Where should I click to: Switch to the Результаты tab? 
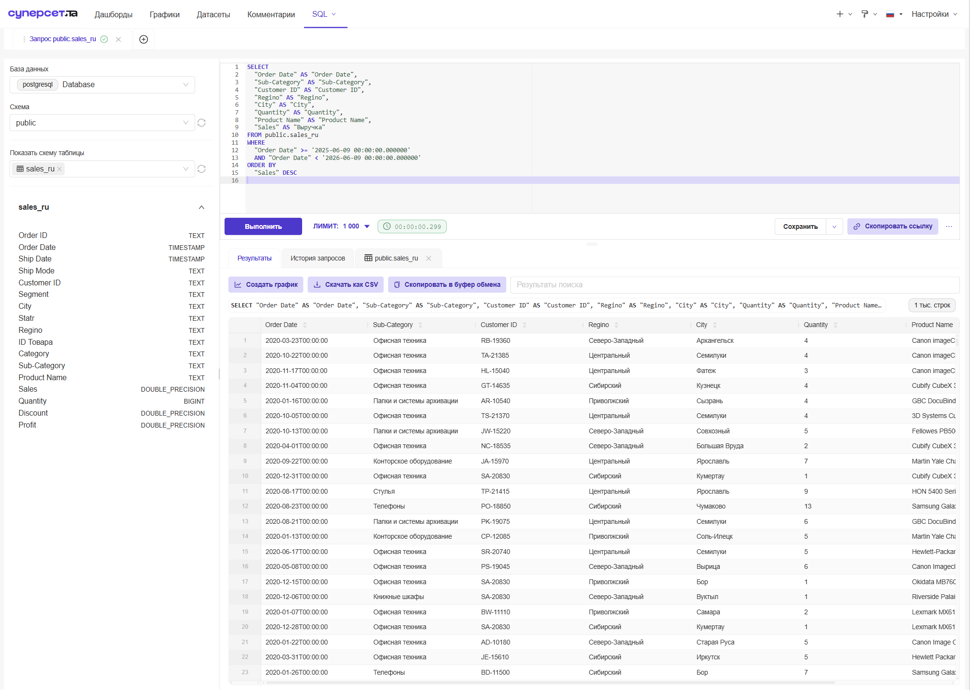(254, 258)
